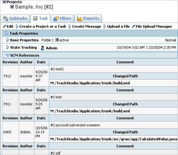Click date 10/19/04 3:02 AM
This screenshot has height=155, width=178.
coord(131,47)
